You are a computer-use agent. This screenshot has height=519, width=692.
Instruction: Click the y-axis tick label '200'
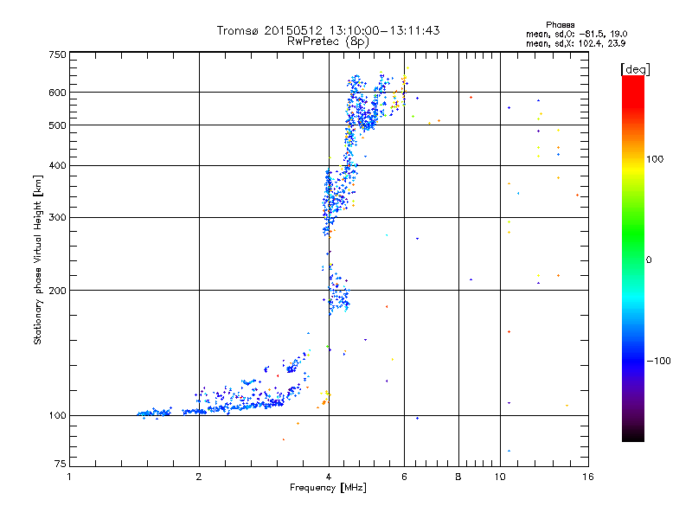[57, 291]
